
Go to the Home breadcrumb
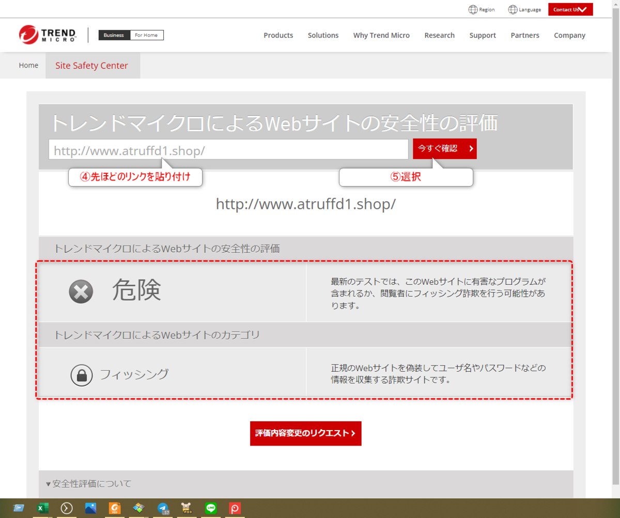(28, 65)
